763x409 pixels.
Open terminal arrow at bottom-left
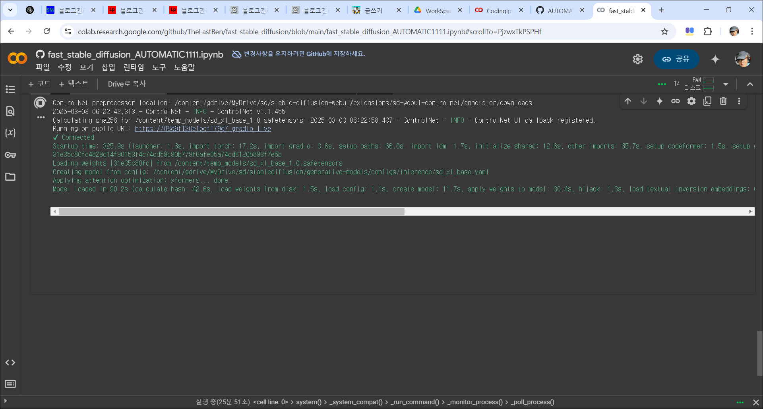pos(6,401)
